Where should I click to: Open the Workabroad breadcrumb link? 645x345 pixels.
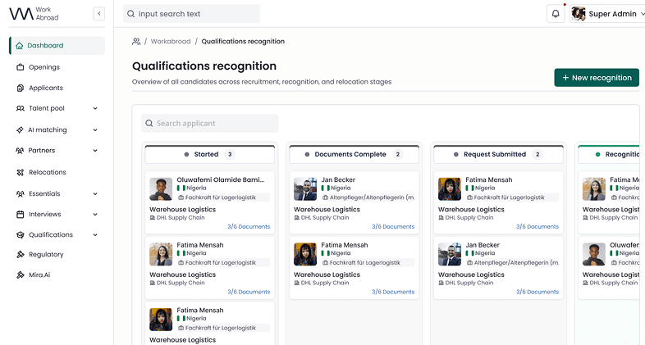pyautogui.click(x=170, y=41)
